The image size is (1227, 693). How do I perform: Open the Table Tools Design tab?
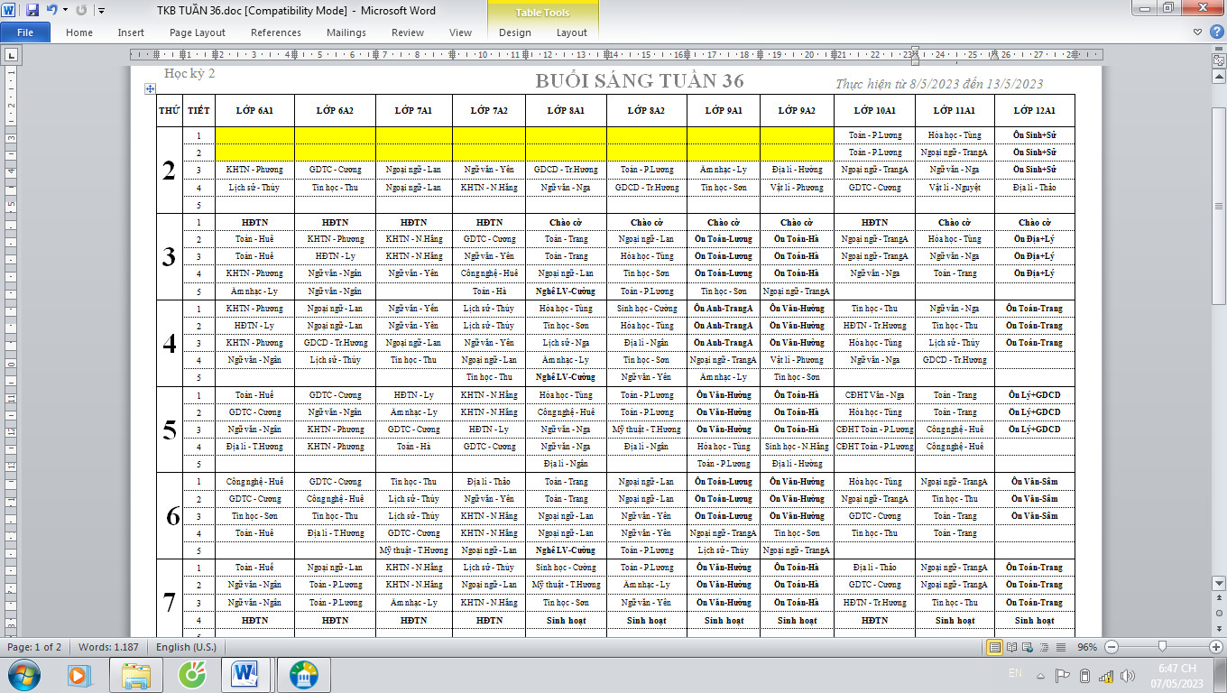coord(515,32)
